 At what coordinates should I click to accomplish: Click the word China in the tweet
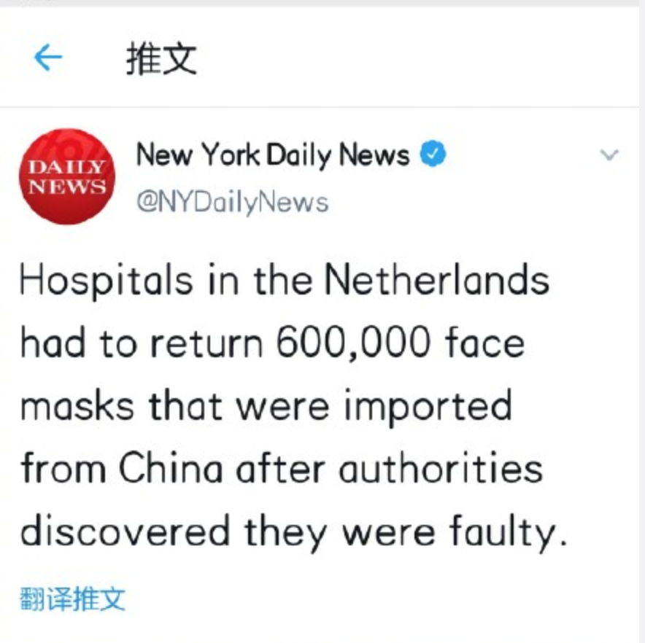click(x=170, y=468)
